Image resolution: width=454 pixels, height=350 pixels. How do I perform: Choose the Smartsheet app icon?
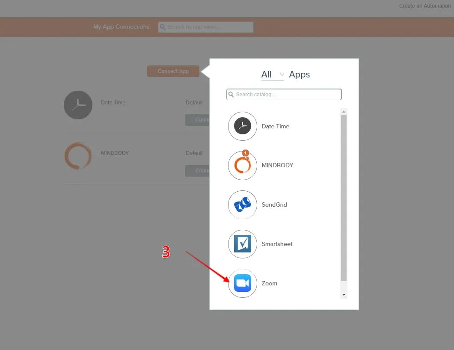point(242,244)
